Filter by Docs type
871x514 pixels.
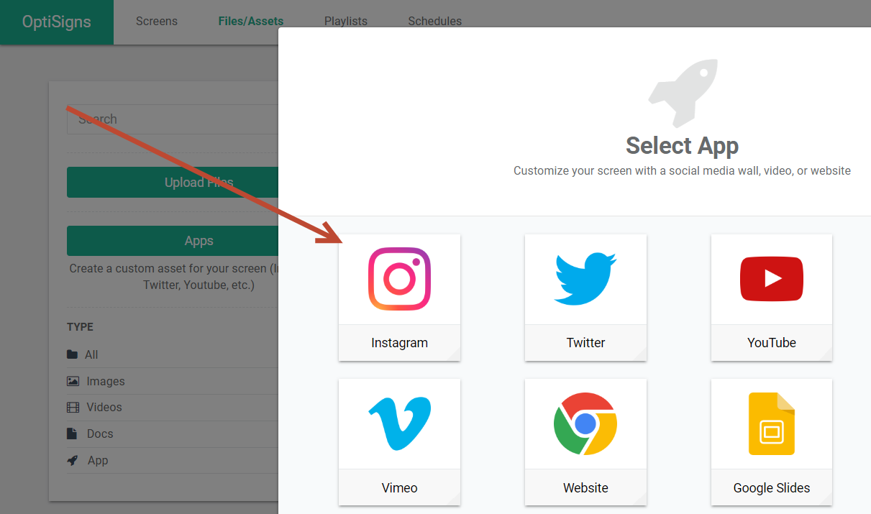(x=100, y=433)
